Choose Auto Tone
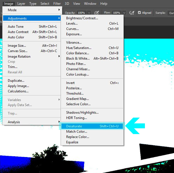 click(32, 27)
